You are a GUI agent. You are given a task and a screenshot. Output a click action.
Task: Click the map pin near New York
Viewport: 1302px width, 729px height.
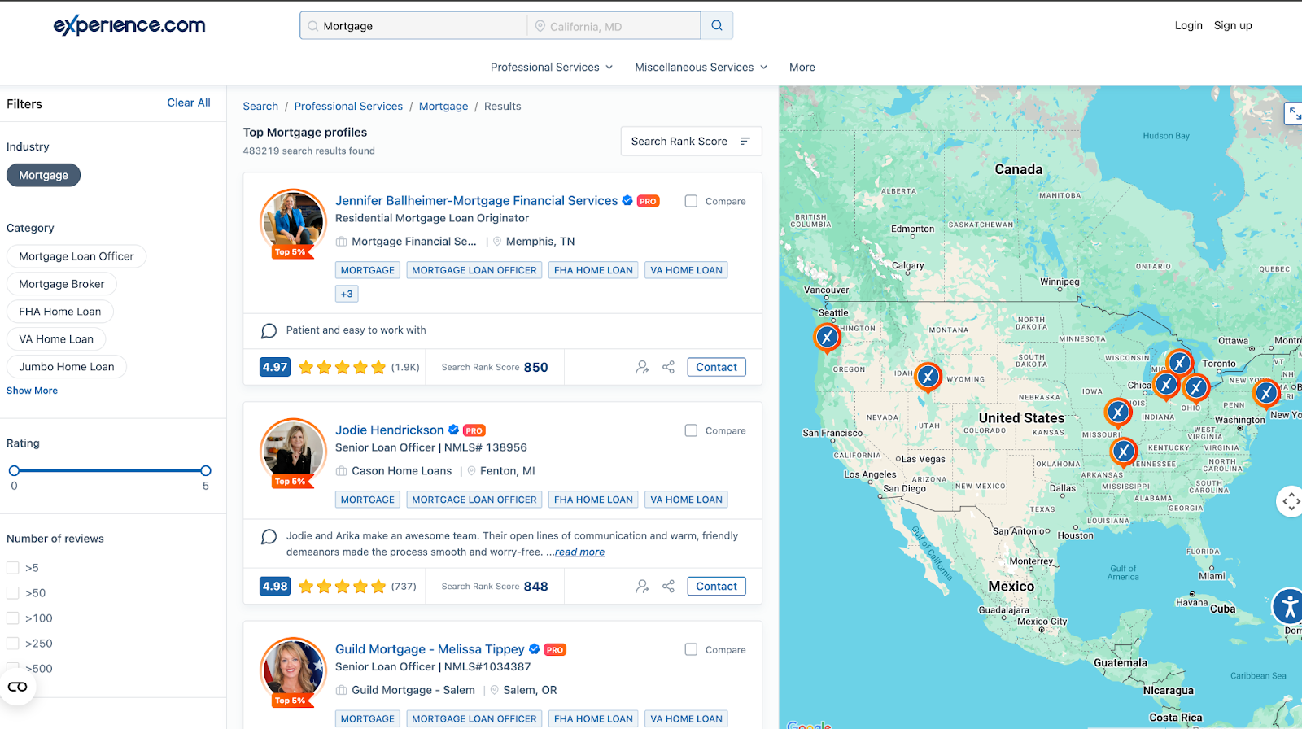1266,393
